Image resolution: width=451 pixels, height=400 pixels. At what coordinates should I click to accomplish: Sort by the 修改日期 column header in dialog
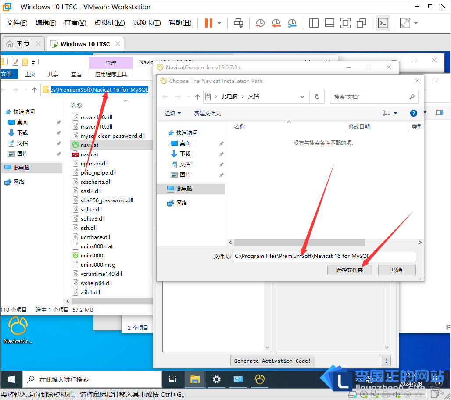tap(359, 126)
